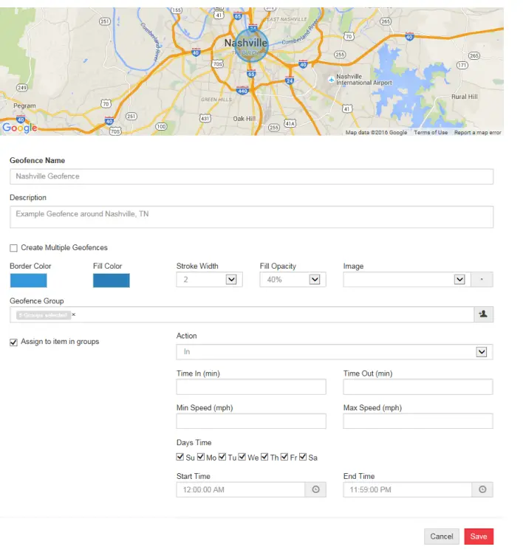Click the Geofence Name input field
The height and width of the screenshot is (555, 523).
(251, 176)
